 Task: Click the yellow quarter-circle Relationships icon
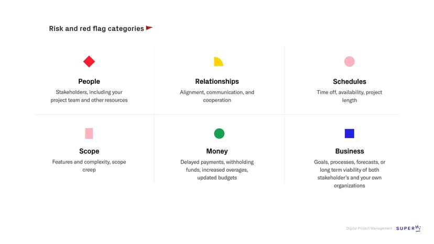tap(218, 62)
